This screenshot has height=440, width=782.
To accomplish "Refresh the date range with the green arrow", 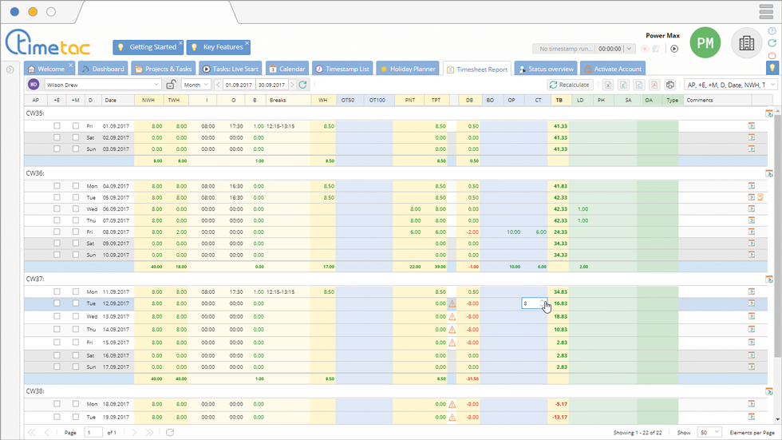I will coord(302,85).
